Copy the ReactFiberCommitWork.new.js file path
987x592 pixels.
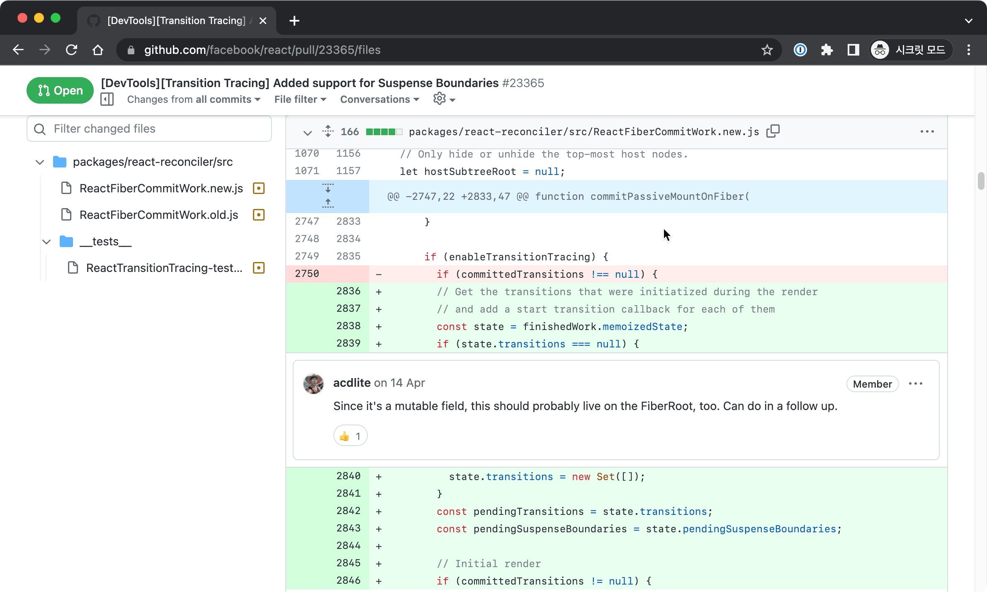[773, 131]
